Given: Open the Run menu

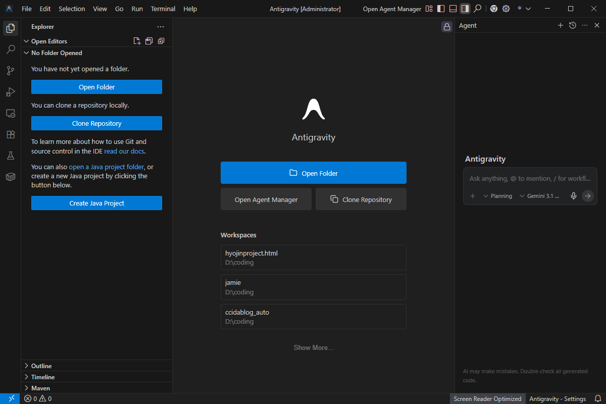Looking at the screenshot, I should click(137, 9).
